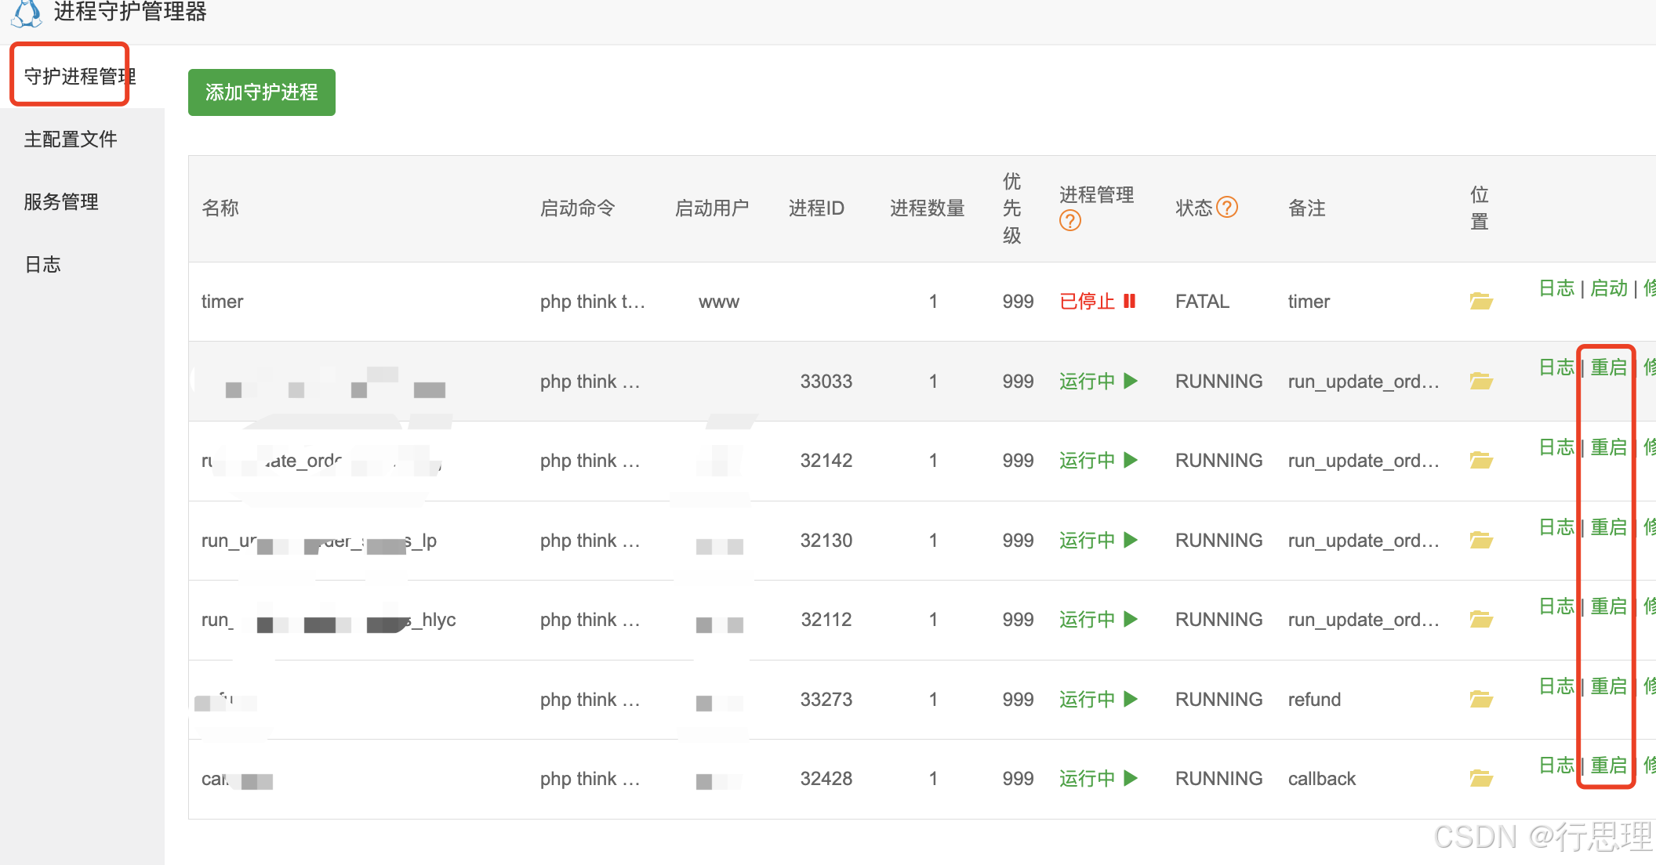
Task: Click the folder icon in the refund row
Action: (1480, 699)
